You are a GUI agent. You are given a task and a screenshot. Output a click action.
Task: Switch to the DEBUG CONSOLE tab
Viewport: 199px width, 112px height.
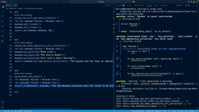pyautogui.click(x=139, y=6)
